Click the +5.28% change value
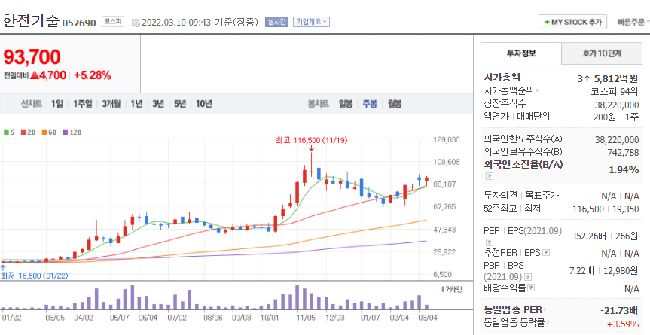The width and height of the screenshot is (650, 335). [92, 75]
